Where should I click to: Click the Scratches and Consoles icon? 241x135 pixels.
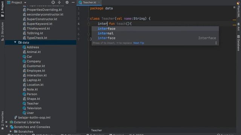12,127
